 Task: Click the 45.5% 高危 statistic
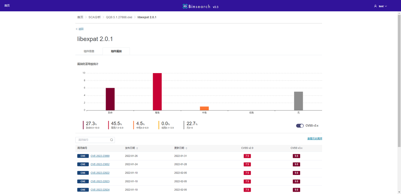coord(116,125)
